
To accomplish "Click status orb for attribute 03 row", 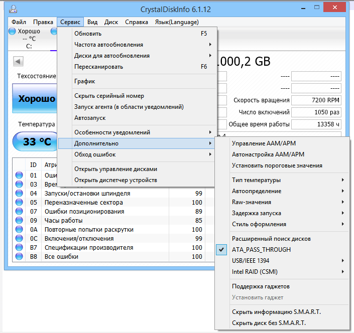I will (x=19, y=184).
